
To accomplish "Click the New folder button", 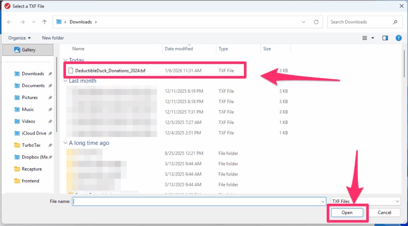I will (x=53, y=38).
